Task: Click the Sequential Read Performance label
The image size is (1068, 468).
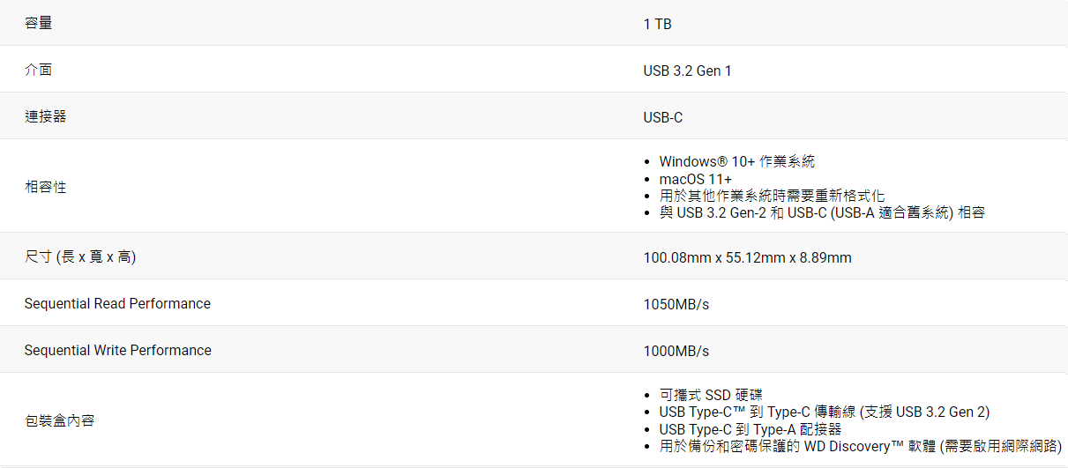Action: point(117,303)
